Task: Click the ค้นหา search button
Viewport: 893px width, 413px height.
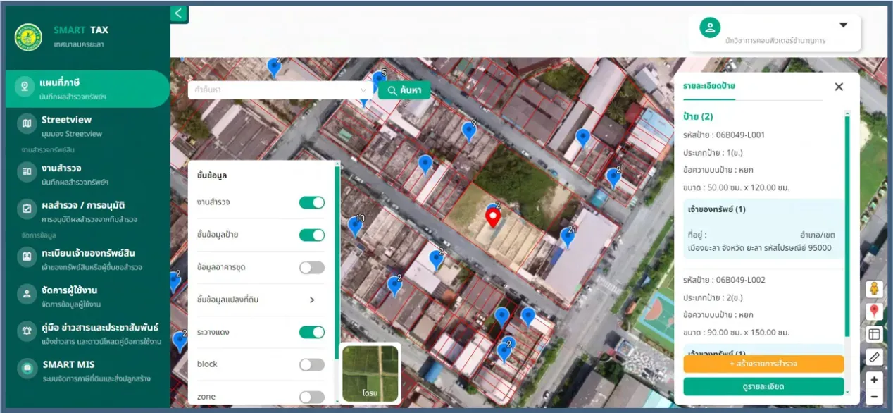Action: (404, 90)
